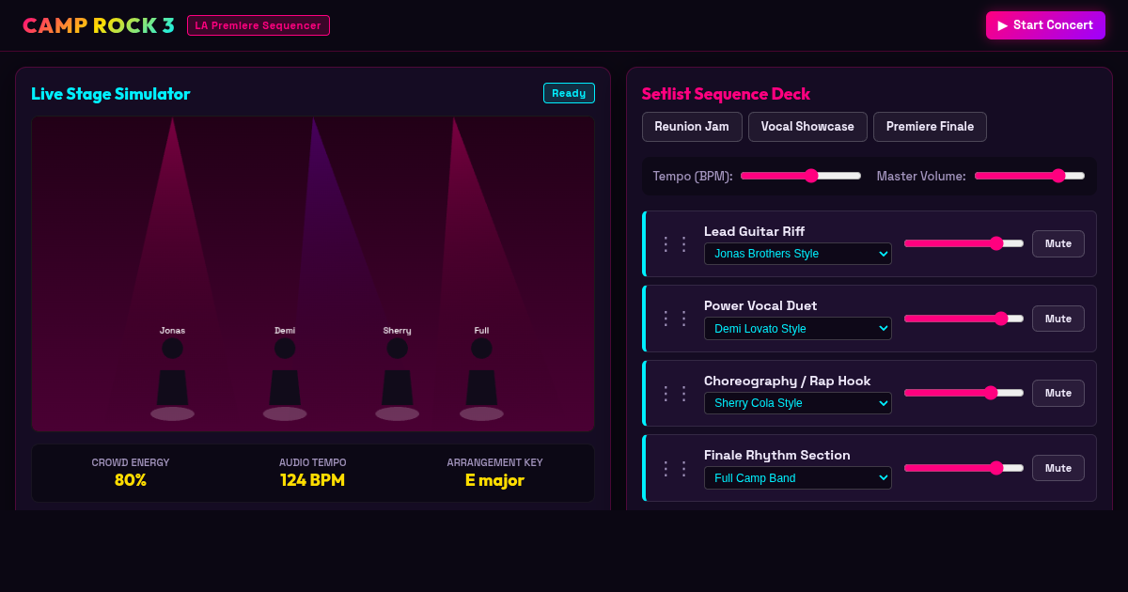This screenshot has height=592, width=1128.
Task: Click drag handle for Choreography / Rap Hook track
Action: click(x=675, y=394)
